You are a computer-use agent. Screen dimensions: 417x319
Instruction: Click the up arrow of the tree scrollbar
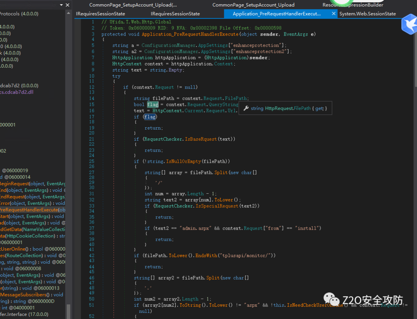coord(68,13)
